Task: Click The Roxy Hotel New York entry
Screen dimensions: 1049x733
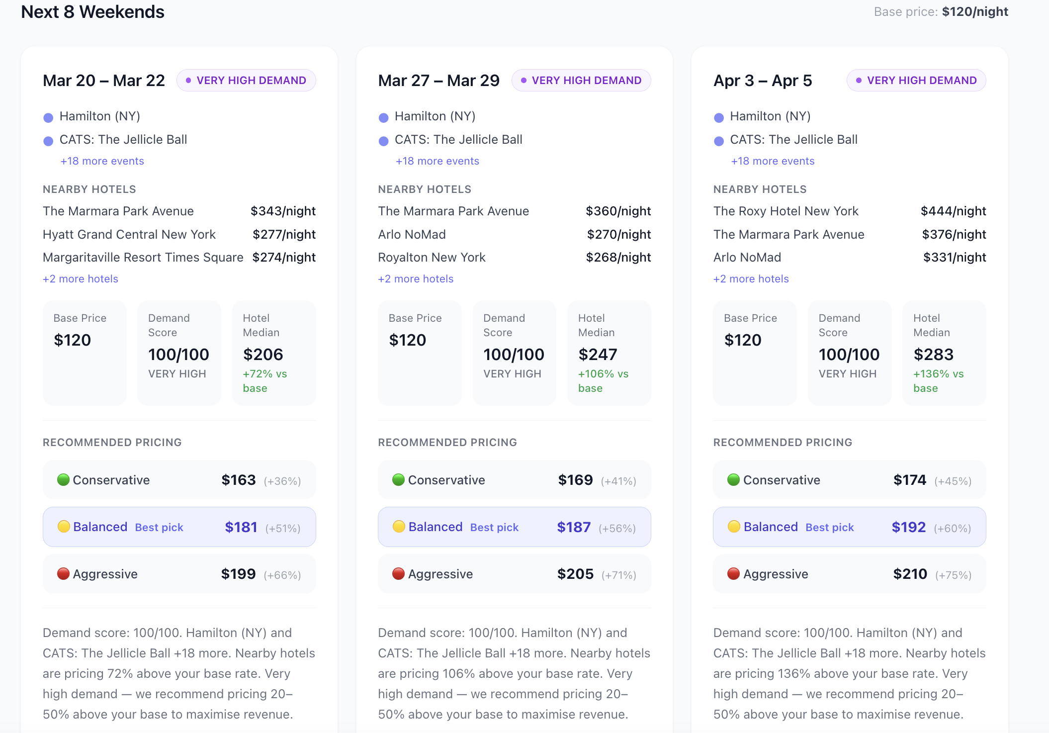Action: 786,211
